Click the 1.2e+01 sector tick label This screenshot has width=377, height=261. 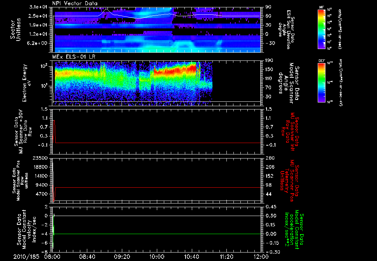pos(38,34)
